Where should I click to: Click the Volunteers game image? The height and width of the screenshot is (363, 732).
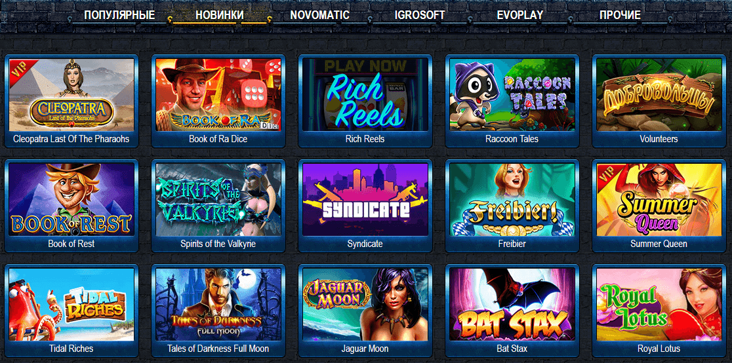coord(659,95)
